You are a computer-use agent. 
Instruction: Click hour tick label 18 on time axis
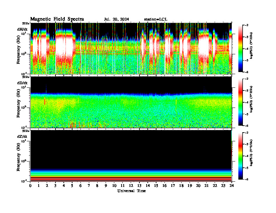(181, 186)
